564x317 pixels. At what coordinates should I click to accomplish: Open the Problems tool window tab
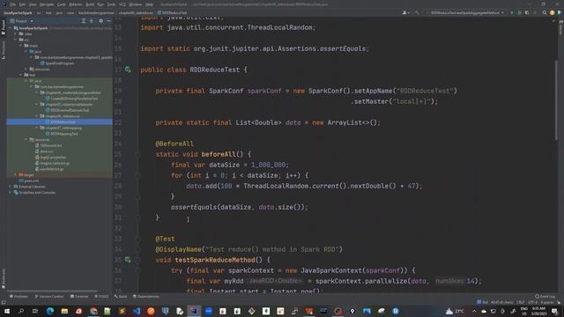point(19,297)
